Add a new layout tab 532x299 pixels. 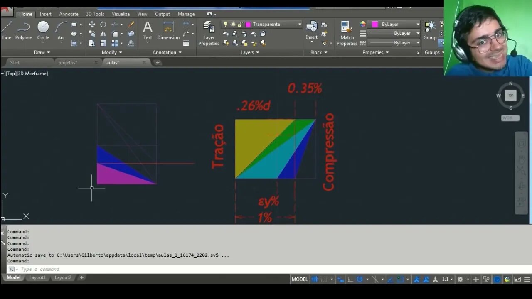click(x=82, y=277)
